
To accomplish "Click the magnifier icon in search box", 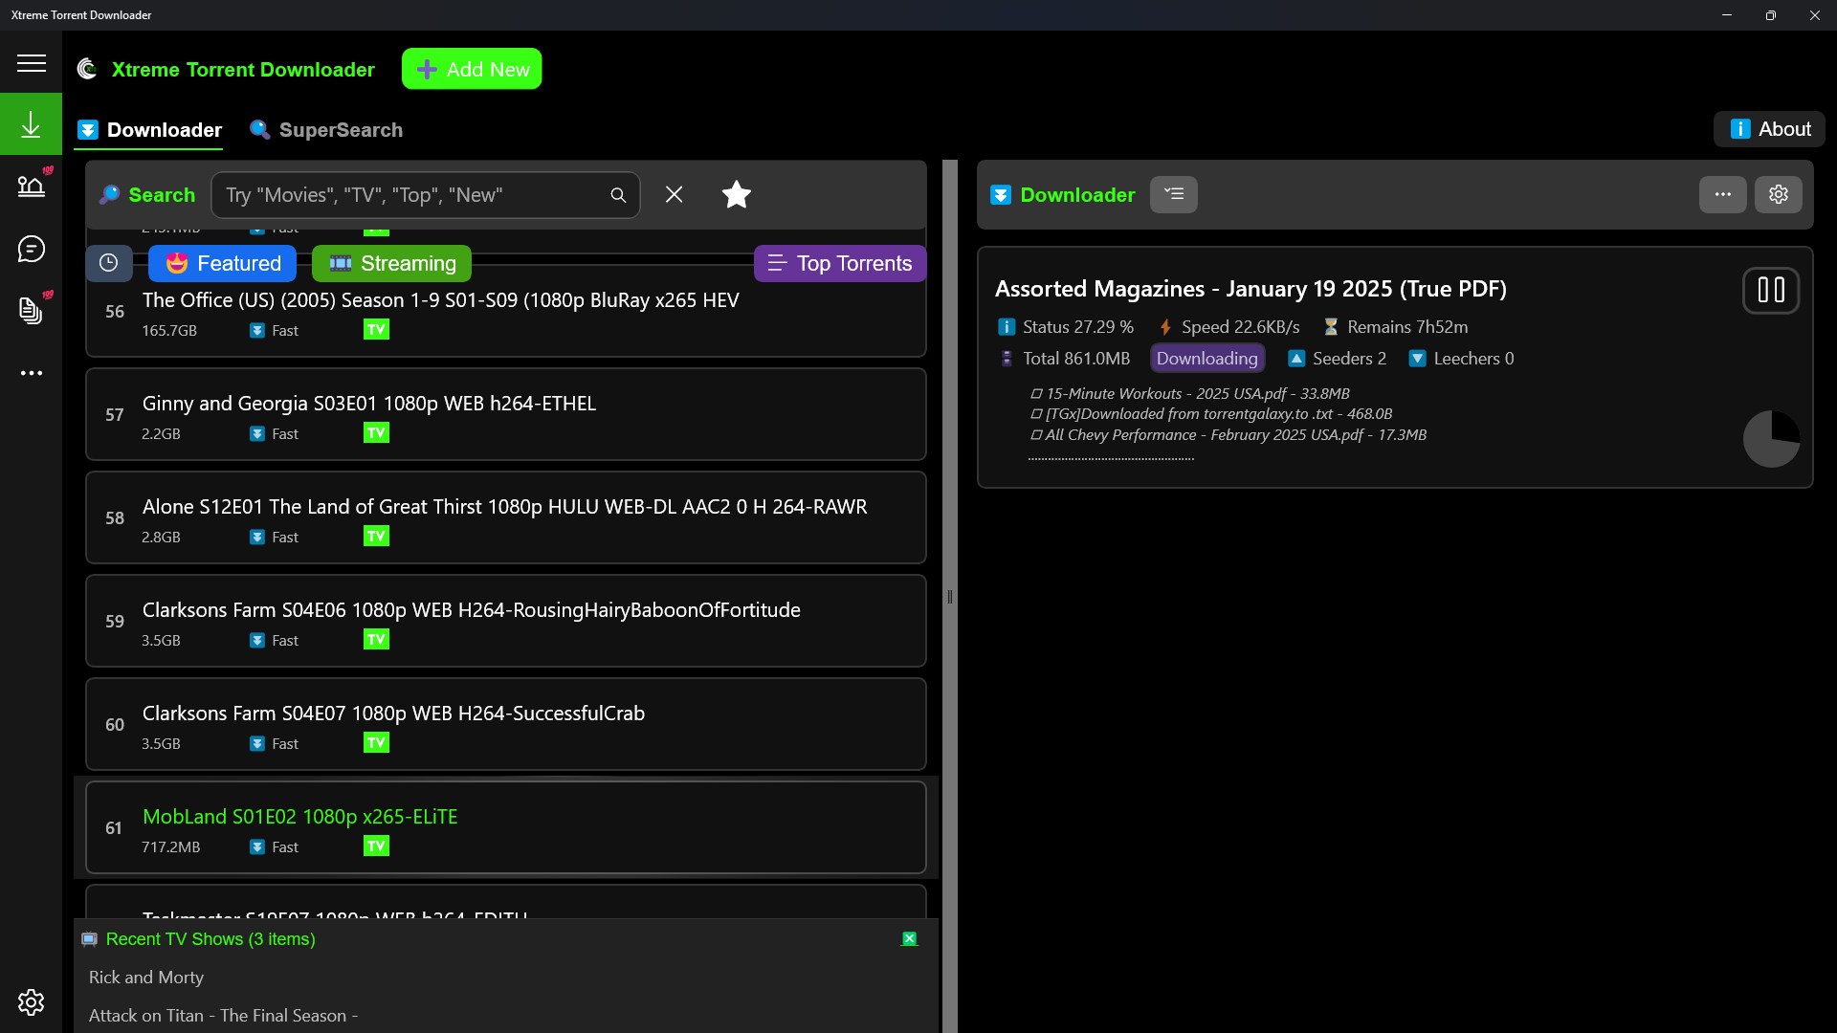I will pyautogui.click(x=618, y=195).
